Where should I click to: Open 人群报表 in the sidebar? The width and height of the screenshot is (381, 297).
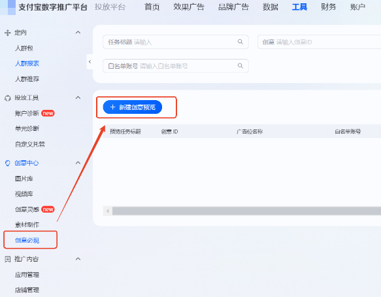click(x=27, y=63)
